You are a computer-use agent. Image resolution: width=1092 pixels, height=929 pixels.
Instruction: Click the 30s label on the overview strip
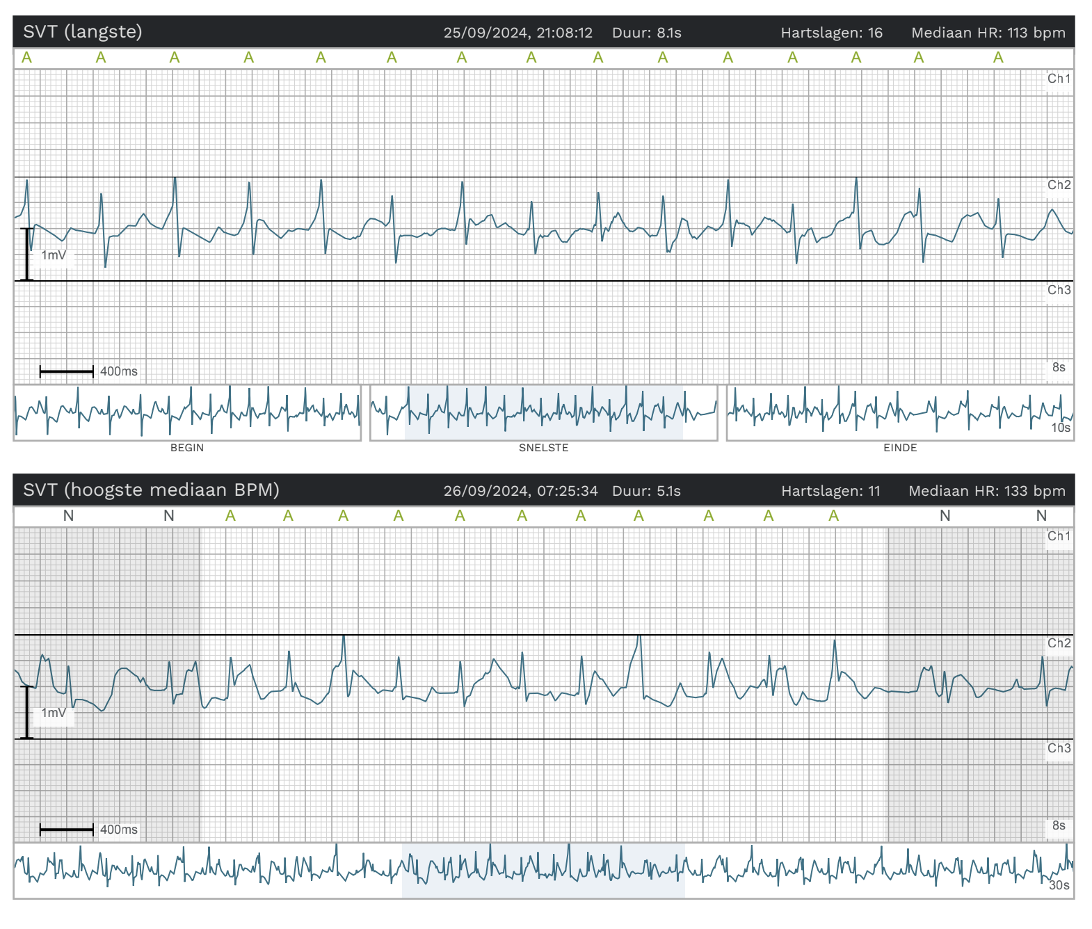click(1059, 885)
